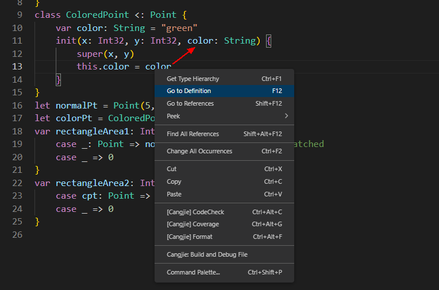Select Go to Definition menu entry
This screenshot has height=290, width=439.
click(x=189, y=91)
